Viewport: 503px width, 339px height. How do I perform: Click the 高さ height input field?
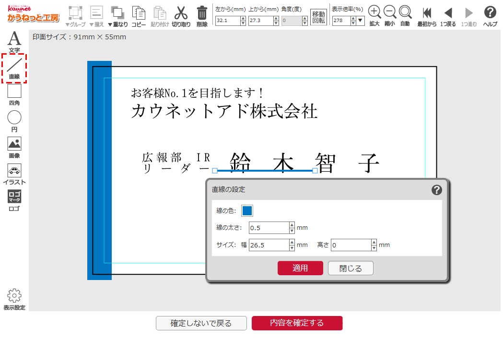(351, 245)
